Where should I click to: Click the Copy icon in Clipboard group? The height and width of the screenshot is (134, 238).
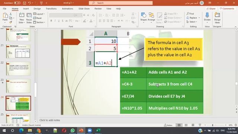click(x=11, y=18)
